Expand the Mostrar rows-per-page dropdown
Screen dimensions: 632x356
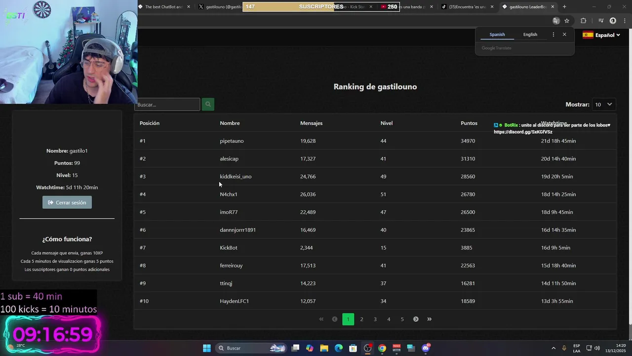(x=603, y=104)
